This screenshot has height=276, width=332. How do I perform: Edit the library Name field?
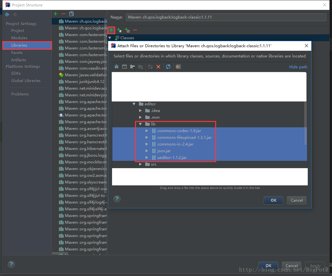coord(226,17)
